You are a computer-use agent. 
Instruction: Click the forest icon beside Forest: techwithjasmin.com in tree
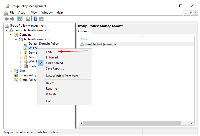pos(11,30)
